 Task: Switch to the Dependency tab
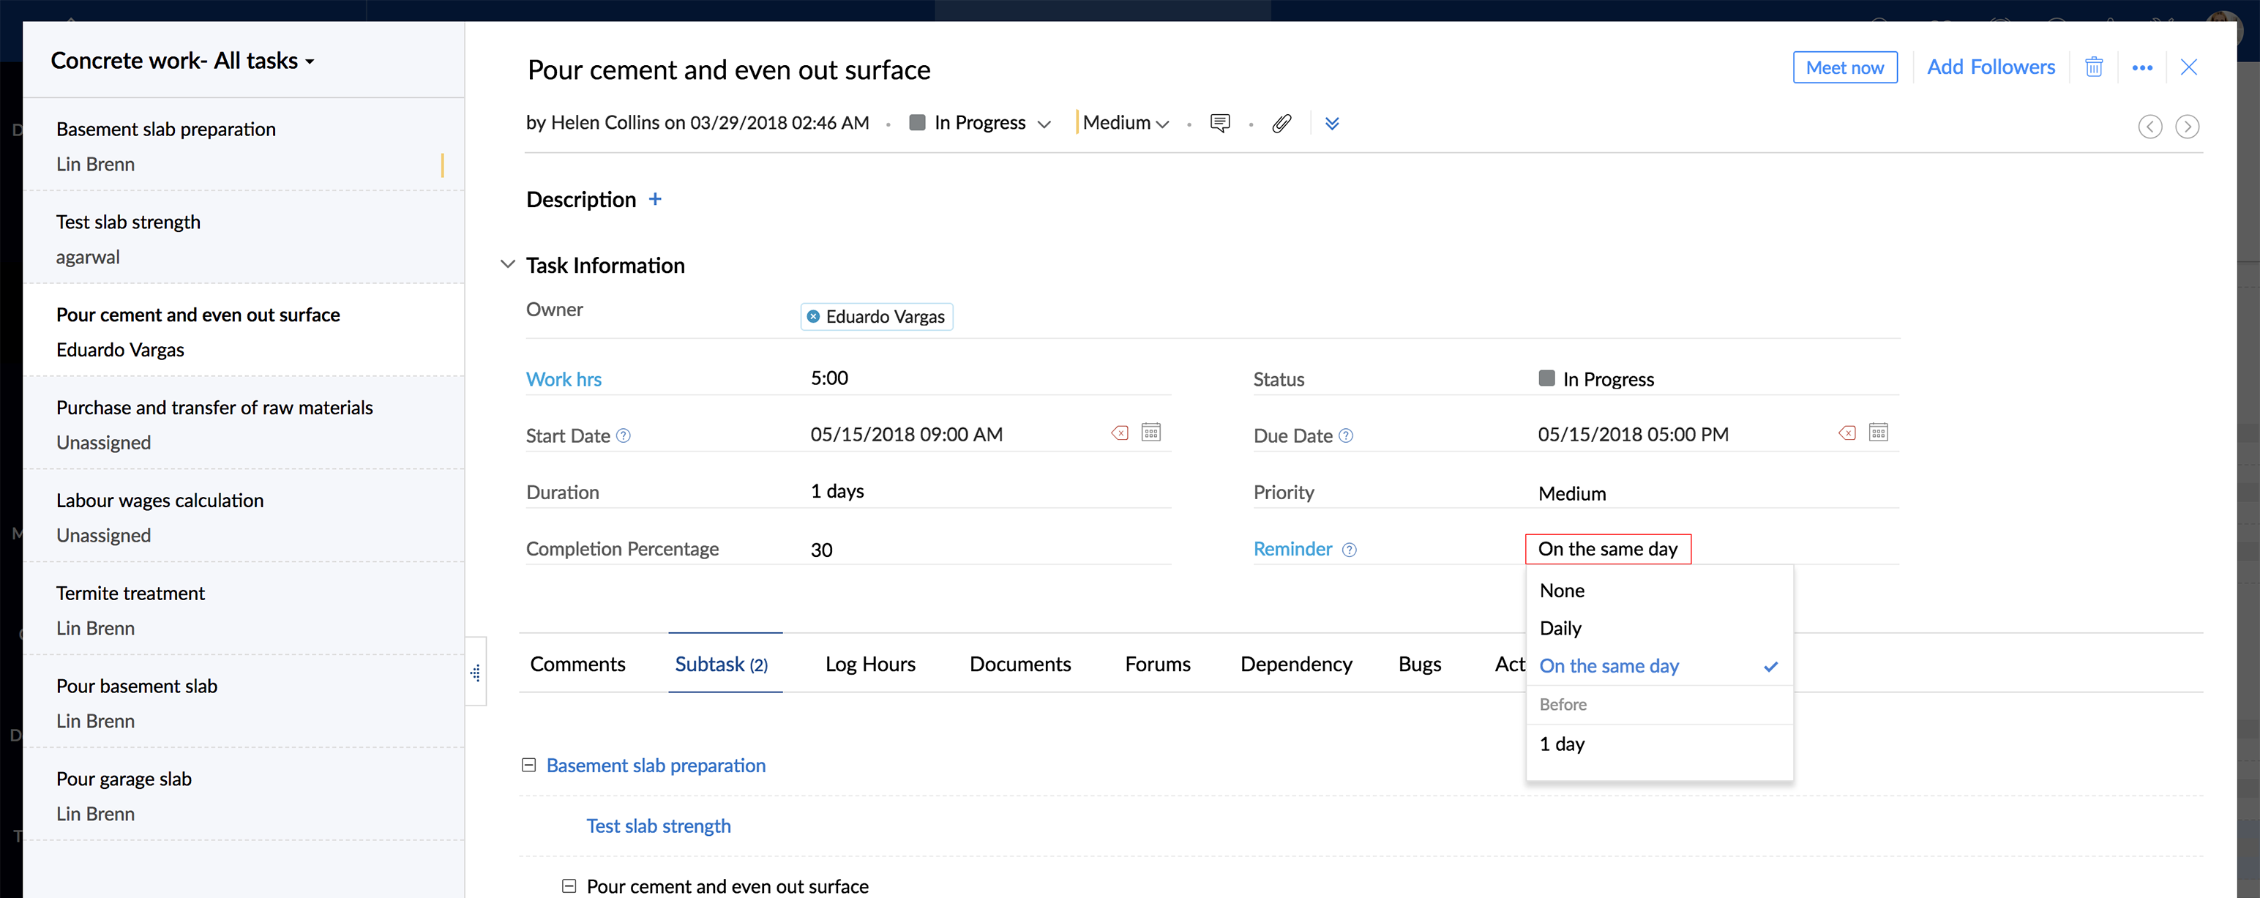[x=1296, y=664]
